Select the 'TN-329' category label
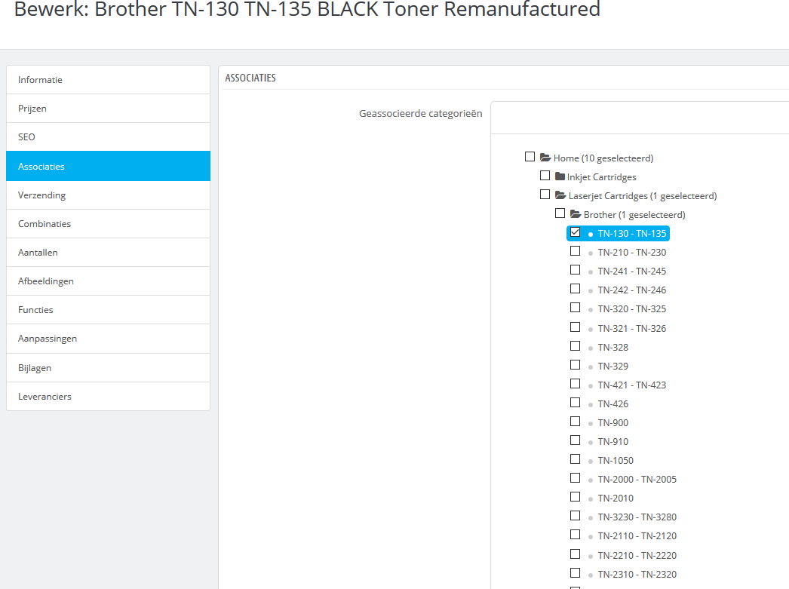Viewport: 789px width, 589px height. pos(613,367)
